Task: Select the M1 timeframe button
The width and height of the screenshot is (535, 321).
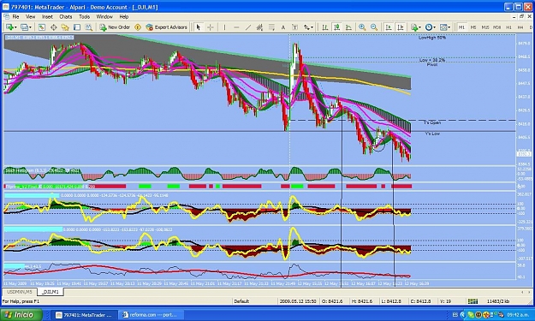Action: [461, 27]
